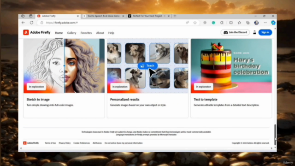The image size is (295, 166).
Task: Open the browser extensions puzzle icon
Action: 222,23
